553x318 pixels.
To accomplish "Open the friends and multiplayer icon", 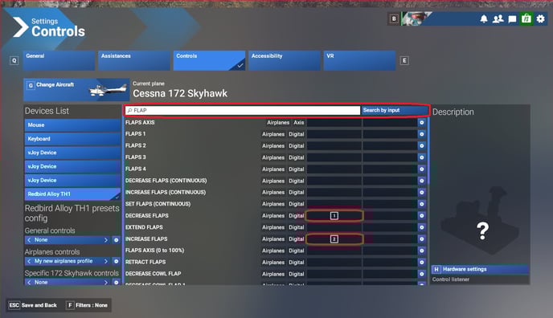I will tap(498, 18).
